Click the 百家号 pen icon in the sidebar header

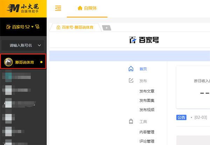pos(8,27)
